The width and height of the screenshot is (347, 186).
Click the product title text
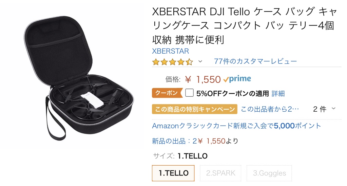pos(244,25)
